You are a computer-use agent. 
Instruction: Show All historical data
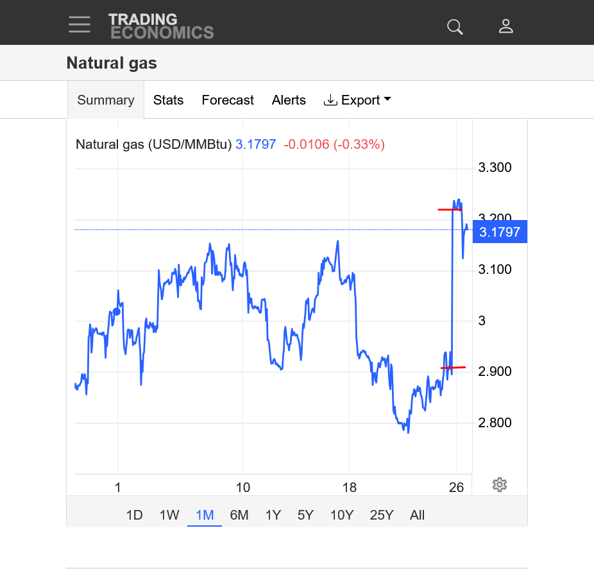point(417,515)
